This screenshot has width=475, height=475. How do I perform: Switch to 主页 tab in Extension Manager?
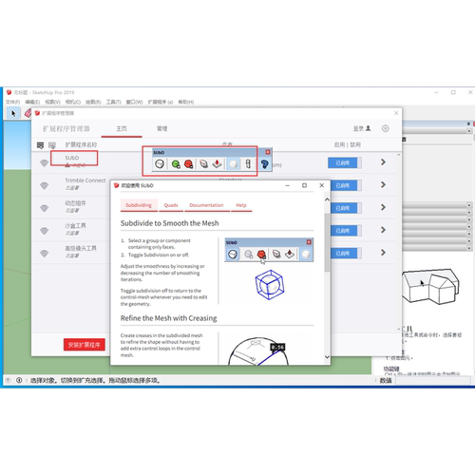[x=122, y=128]
